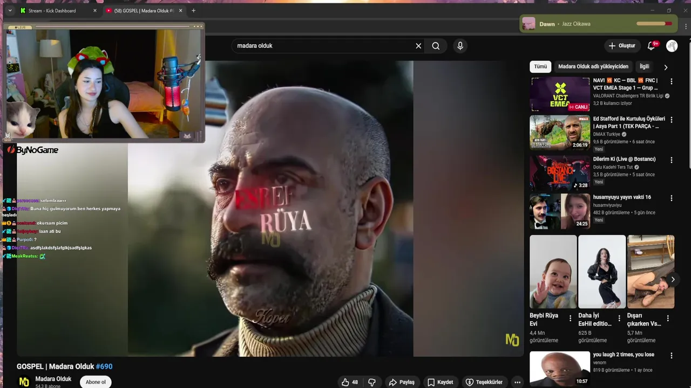
Task: Open Ed Stafford video thumbnail
Action: (x=560, y=133)
